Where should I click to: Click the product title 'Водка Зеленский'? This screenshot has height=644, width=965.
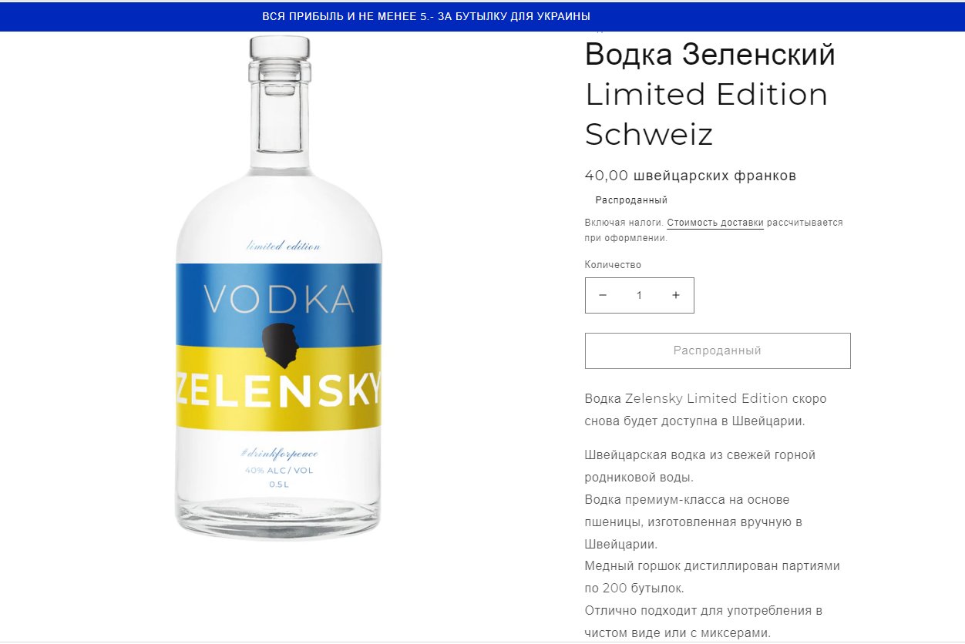[710, 55]
